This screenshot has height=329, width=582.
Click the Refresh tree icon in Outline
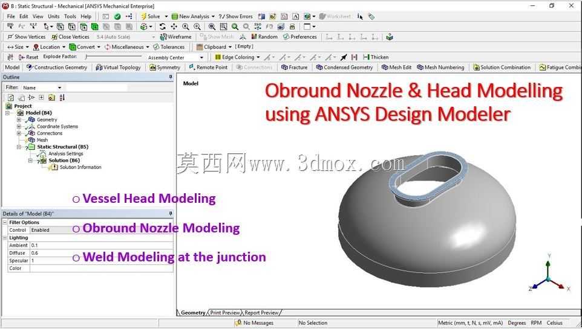11,97
